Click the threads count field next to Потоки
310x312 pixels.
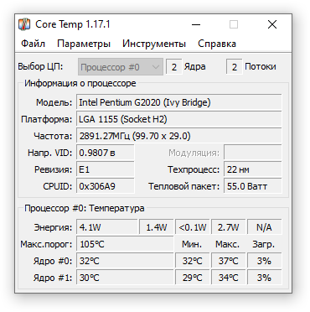pyautogui.click(x=235, y=67)
